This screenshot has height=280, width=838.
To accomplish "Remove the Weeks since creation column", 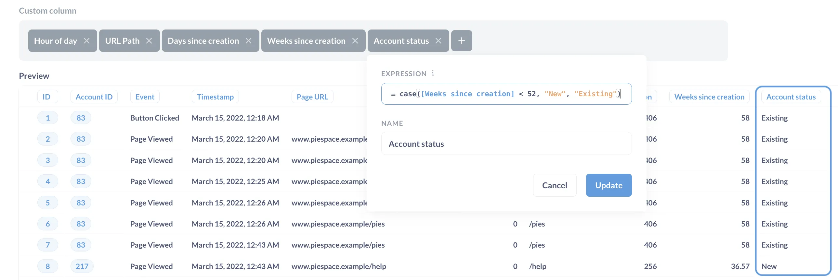I will tap(355, 41).
